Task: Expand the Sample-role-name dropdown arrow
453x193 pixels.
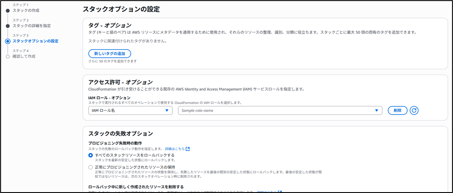Action: click(377, 110)
